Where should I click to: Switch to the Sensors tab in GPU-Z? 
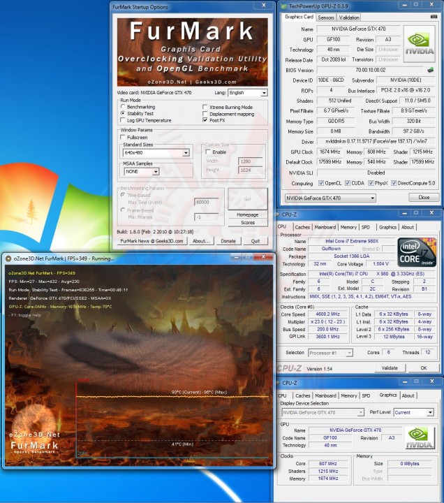326,17
